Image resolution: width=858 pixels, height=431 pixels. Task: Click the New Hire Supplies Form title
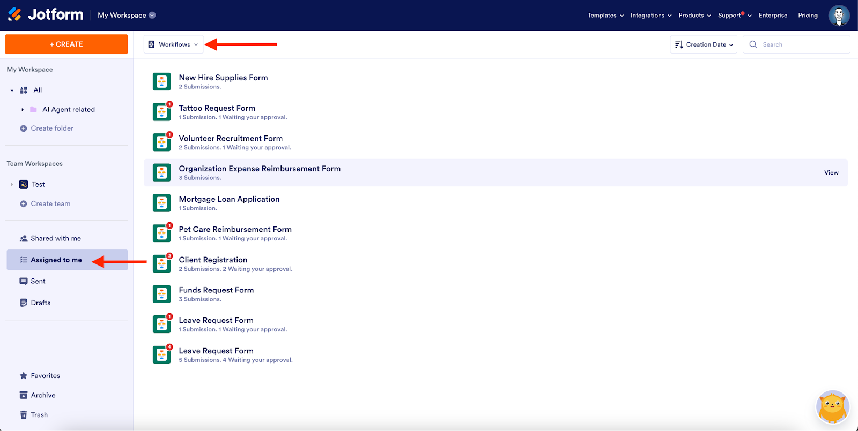(x=223, y=78)
